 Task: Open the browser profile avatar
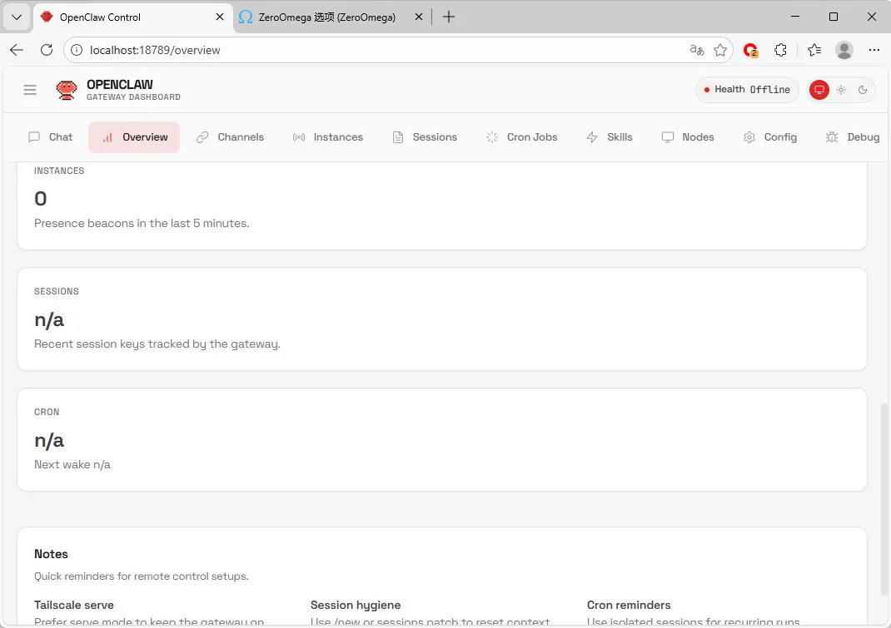(844, 50)
